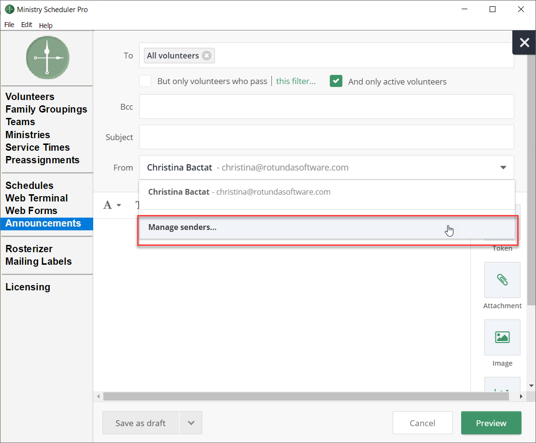Image resolution: width=536 pixels, height=443 pixels.
Task: Click the Image insert icon
Action: [502, 337]
